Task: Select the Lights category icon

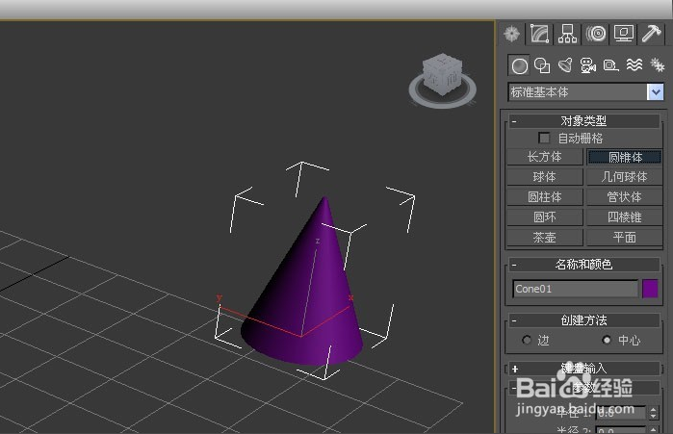Action: coord(565,65)
